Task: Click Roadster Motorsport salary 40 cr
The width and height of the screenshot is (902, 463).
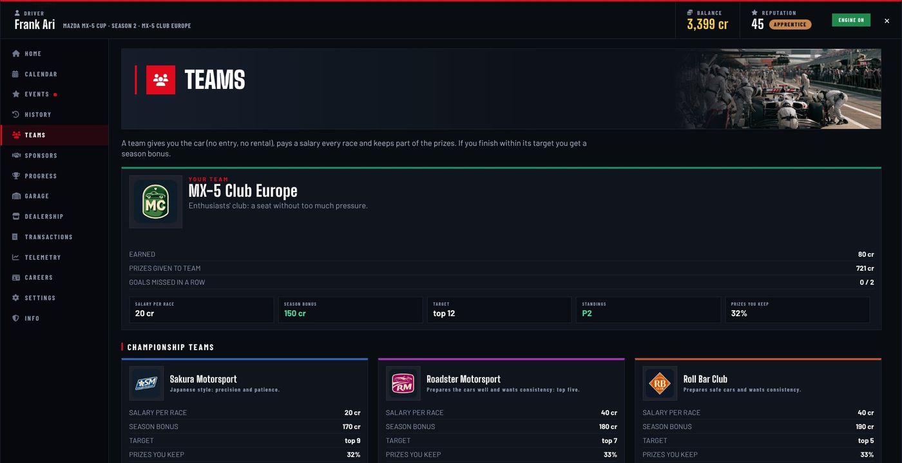Action: click(609, 413)
